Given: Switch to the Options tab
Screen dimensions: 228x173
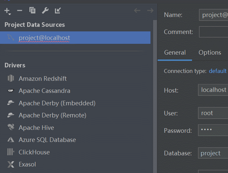Looking at the screenshot, I should coord(210,53).
